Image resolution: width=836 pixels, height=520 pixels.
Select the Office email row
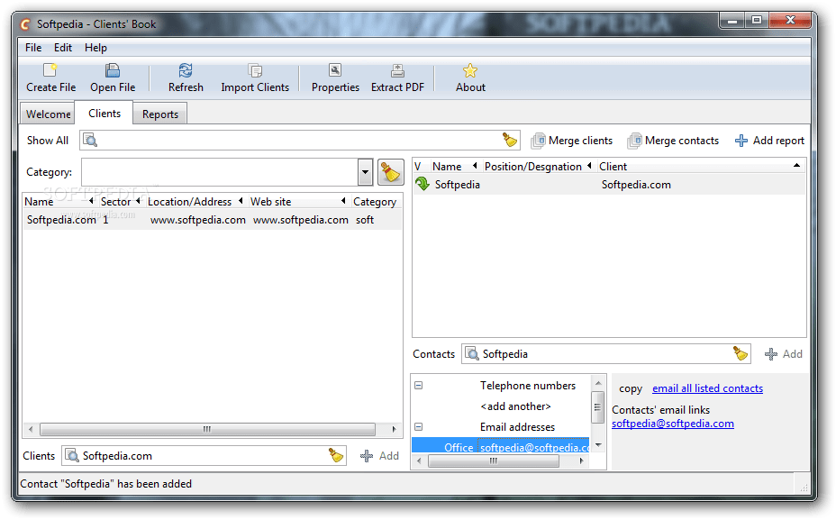501,448
